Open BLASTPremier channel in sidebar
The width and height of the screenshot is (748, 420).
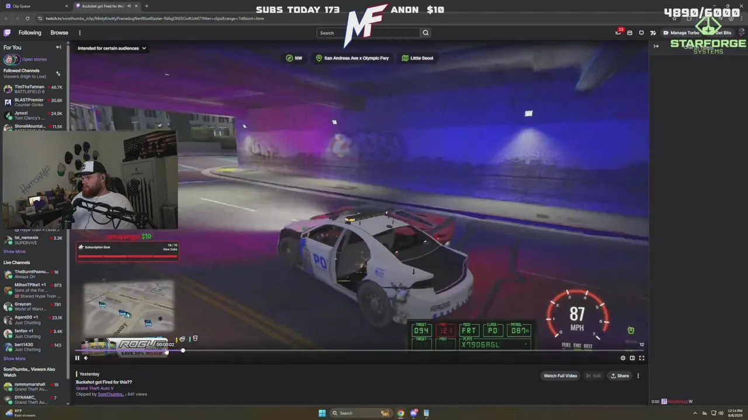[33, 102]
